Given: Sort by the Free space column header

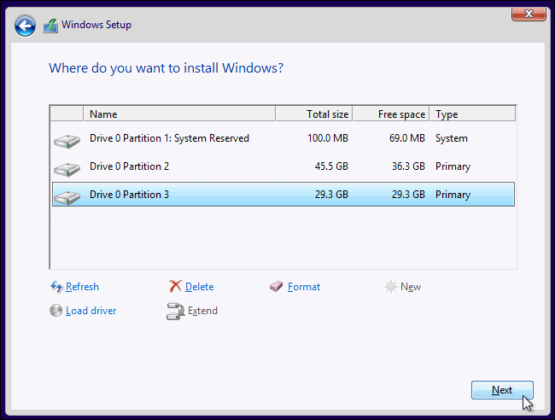Looking at the screenshot, I should (391, 114).
